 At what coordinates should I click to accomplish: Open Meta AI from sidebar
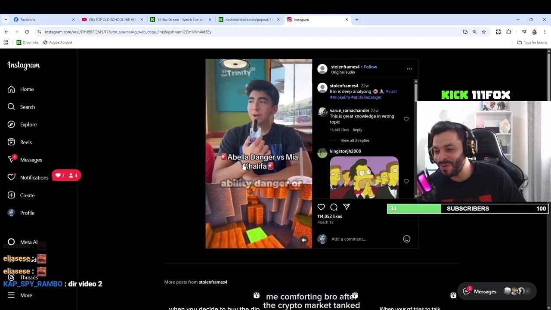(x=22, y=242)
